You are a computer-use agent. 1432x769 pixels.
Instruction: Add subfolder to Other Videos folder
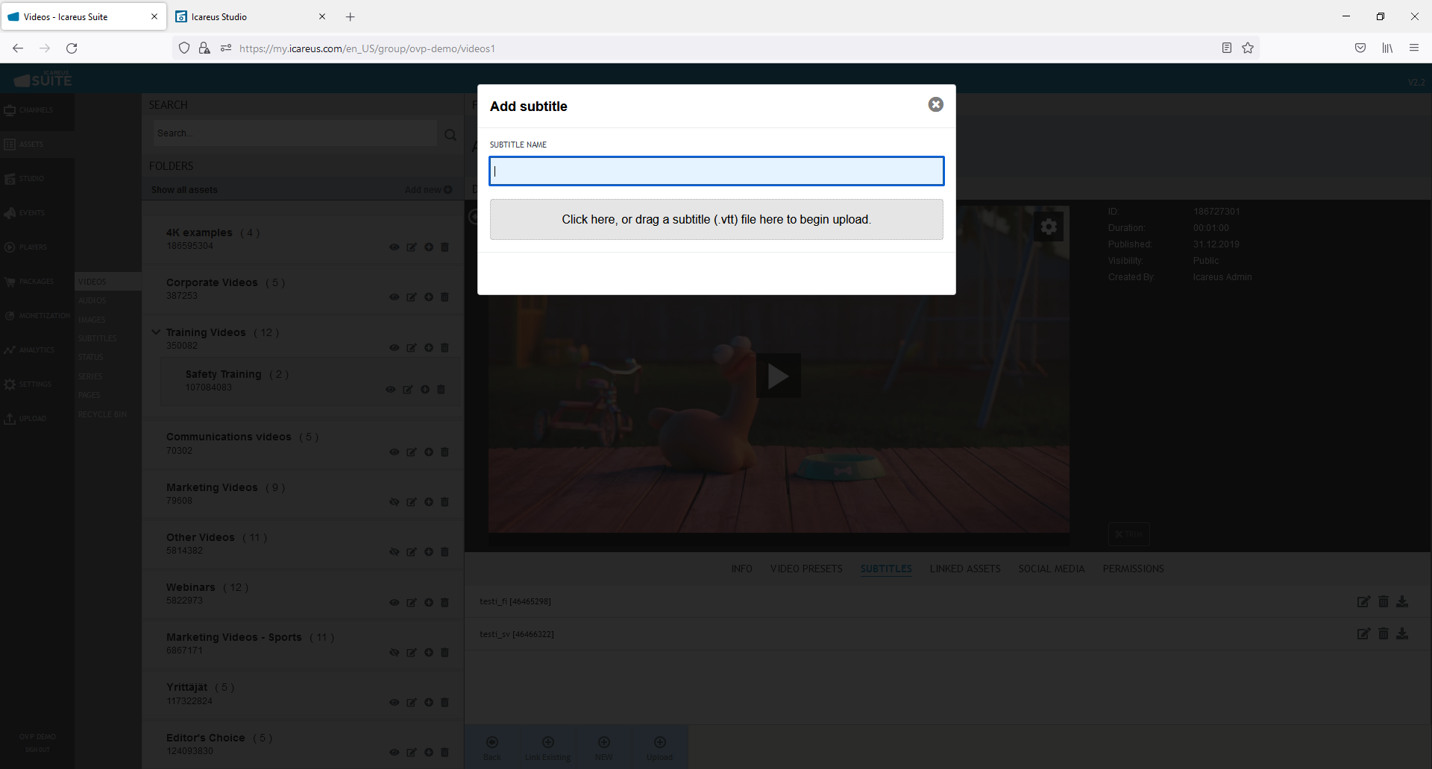429,552
